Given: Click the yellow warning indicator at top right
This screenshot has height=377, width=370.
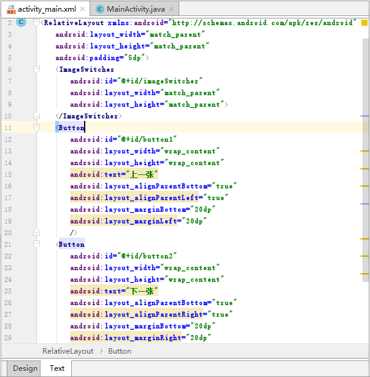Looking at the screenshot, I should [364, 23].
